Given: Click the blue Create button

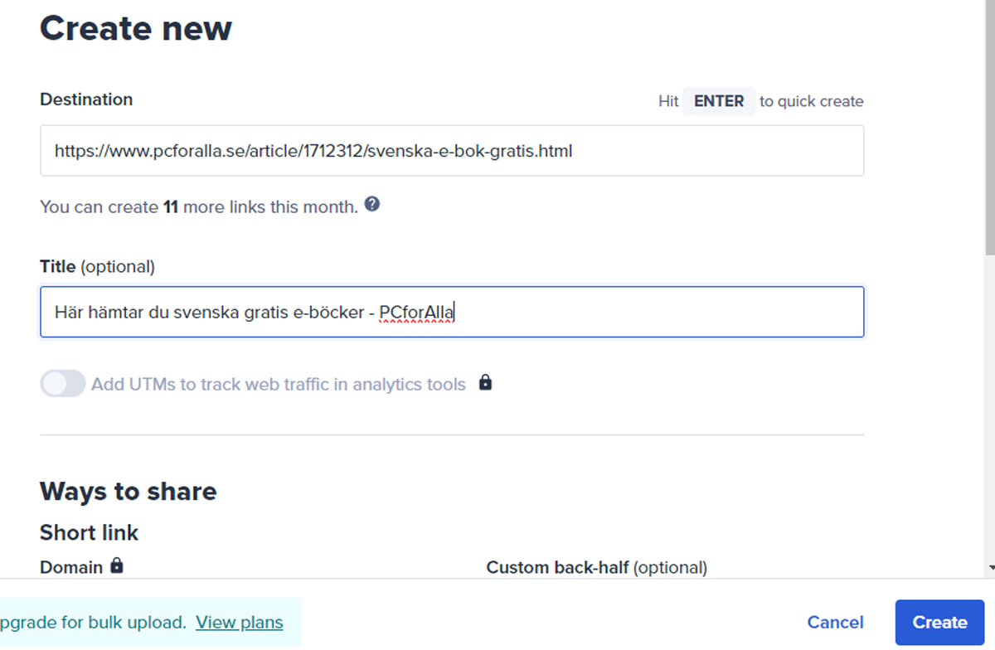Looking at the screenshot, I should coord(939,622).
